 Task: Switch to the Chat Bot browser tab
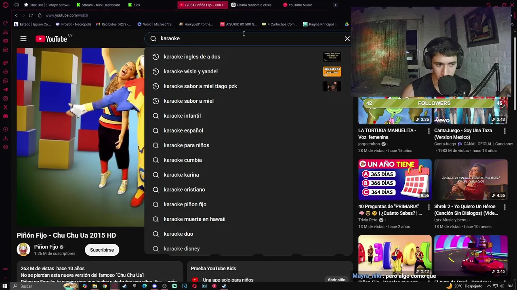pos(46,5)
